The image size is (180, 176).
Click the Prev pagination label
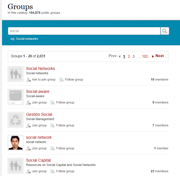click(113, 56)
